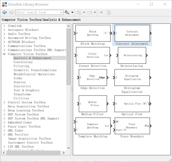Select Fuzzy Logic Toolbox in tree
Image resolution: width=172 pixels, height=162 pixels.
(24, 126)
